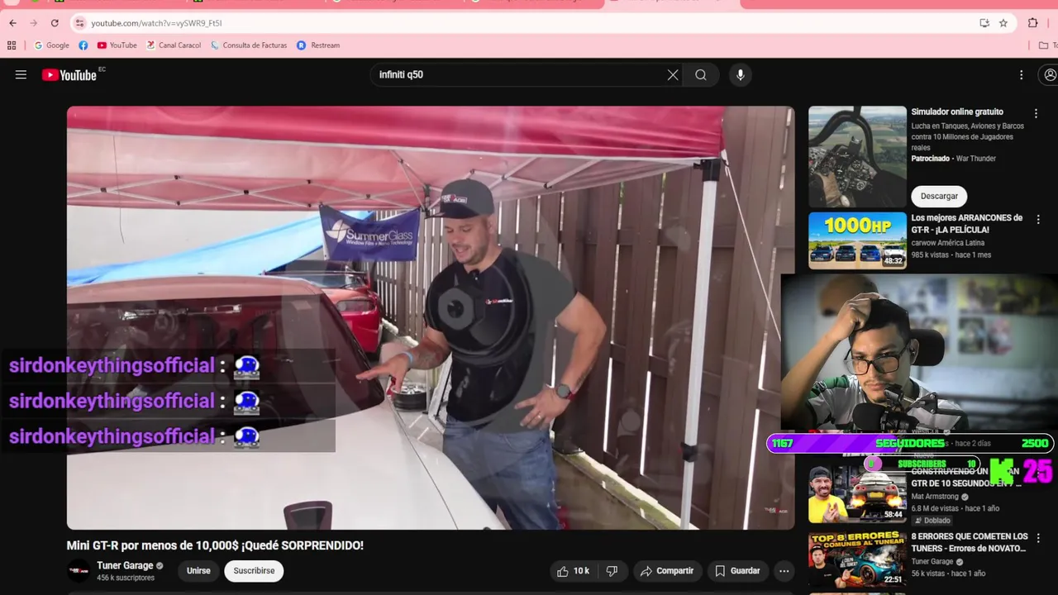Open 8 ERRORES QUE COMETEN LOS TUNERS title
Viewport: 1058px width, 595px height.
point(970,542)
